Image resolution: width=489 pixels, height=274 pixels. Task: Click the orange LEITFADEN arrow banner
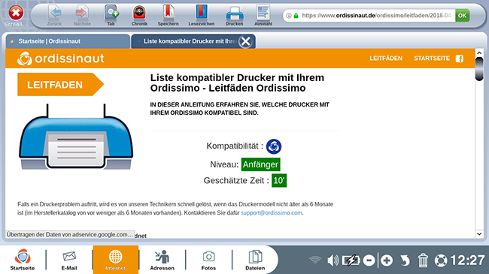tap(60, 84)
